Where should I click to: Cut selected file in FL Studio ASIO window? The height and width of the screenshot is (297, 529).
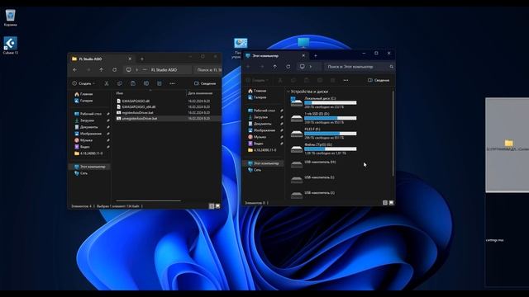tap(107, 83)
